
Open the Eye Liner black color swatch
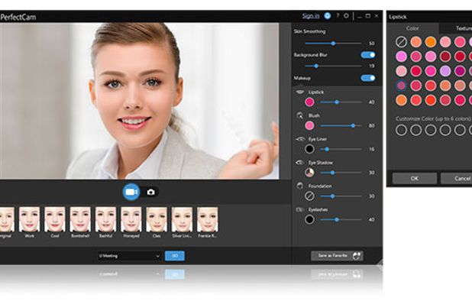click(x=309, y=149)
